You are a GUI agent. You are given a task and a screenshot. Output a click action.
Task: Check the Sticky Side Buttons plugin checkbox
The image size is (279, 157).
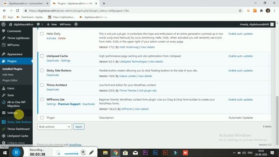pos(42,71)
